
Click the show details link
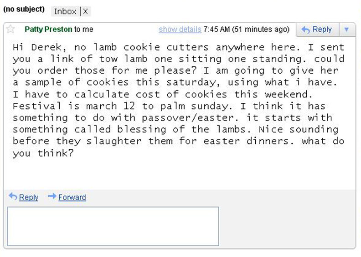pos(180,30)
